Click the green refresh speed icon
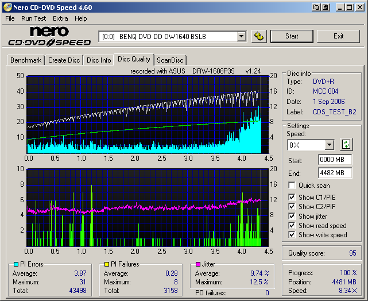Viewport: 368px width, 301px height. pyautogui.click(x=346, y=145)
